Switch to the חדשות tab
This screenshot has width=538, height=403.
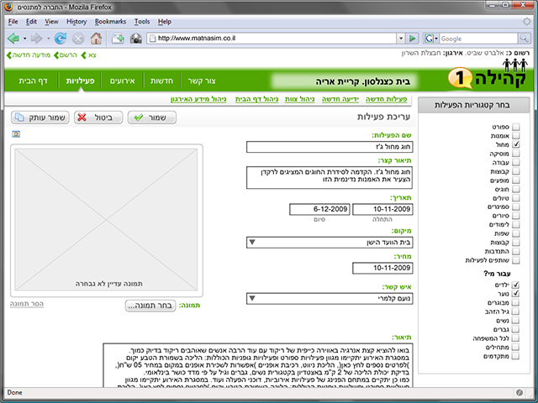point(161,81)
